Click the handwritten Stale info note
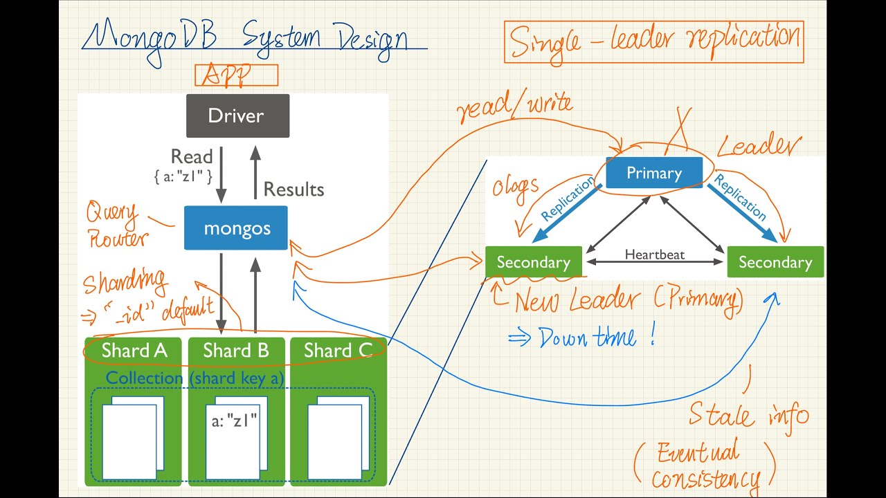 pyautogui.click(x=748, y=415)
